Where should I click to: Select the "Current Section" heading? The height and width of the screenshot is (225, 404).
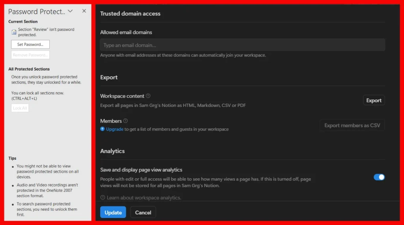(23, 22)
